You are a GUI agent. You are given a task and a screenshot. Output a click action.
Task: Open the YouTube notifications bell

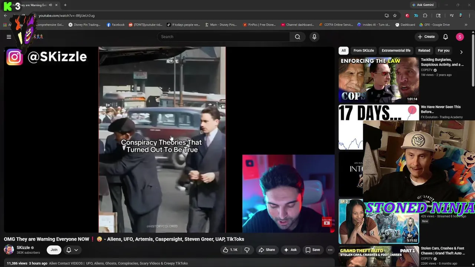pos(446,37)
